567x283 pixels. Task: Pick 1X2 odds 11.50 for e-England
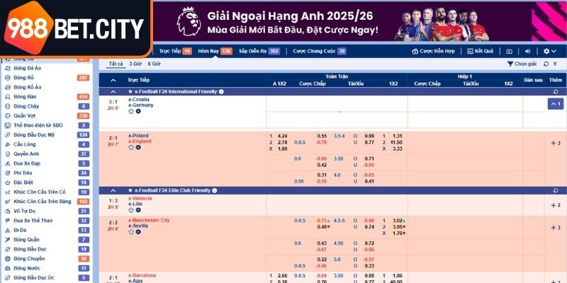pyautogui.click(x=396, y=142)
